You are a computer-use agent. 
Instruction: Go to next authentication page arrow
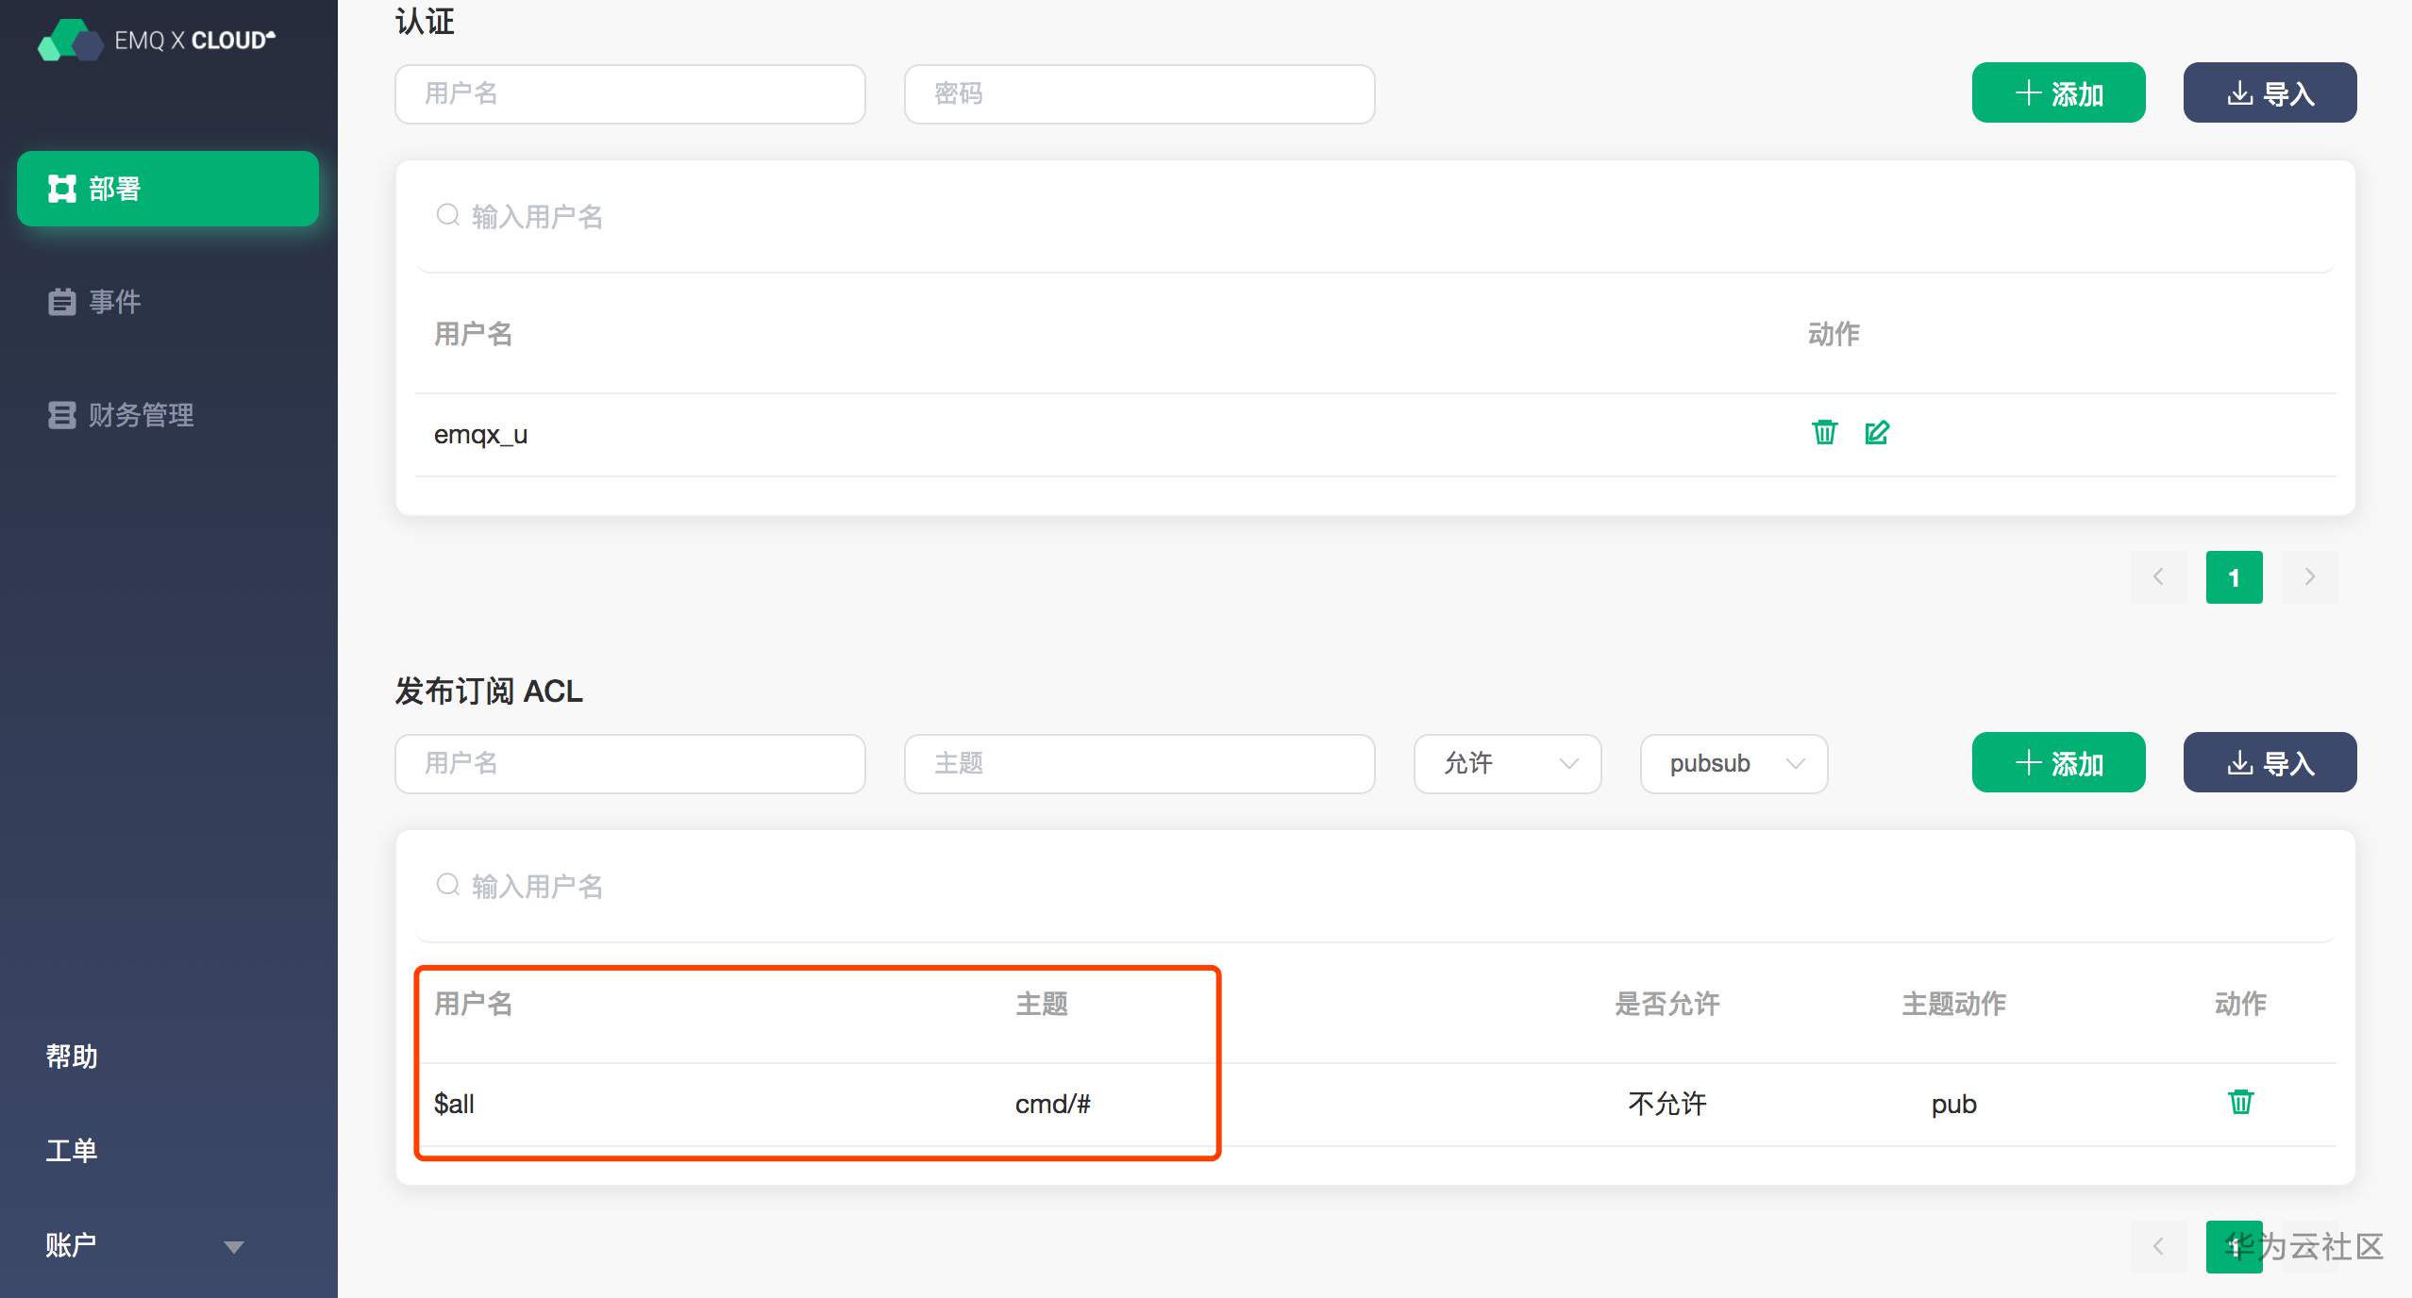click(x=2309, y=577)
